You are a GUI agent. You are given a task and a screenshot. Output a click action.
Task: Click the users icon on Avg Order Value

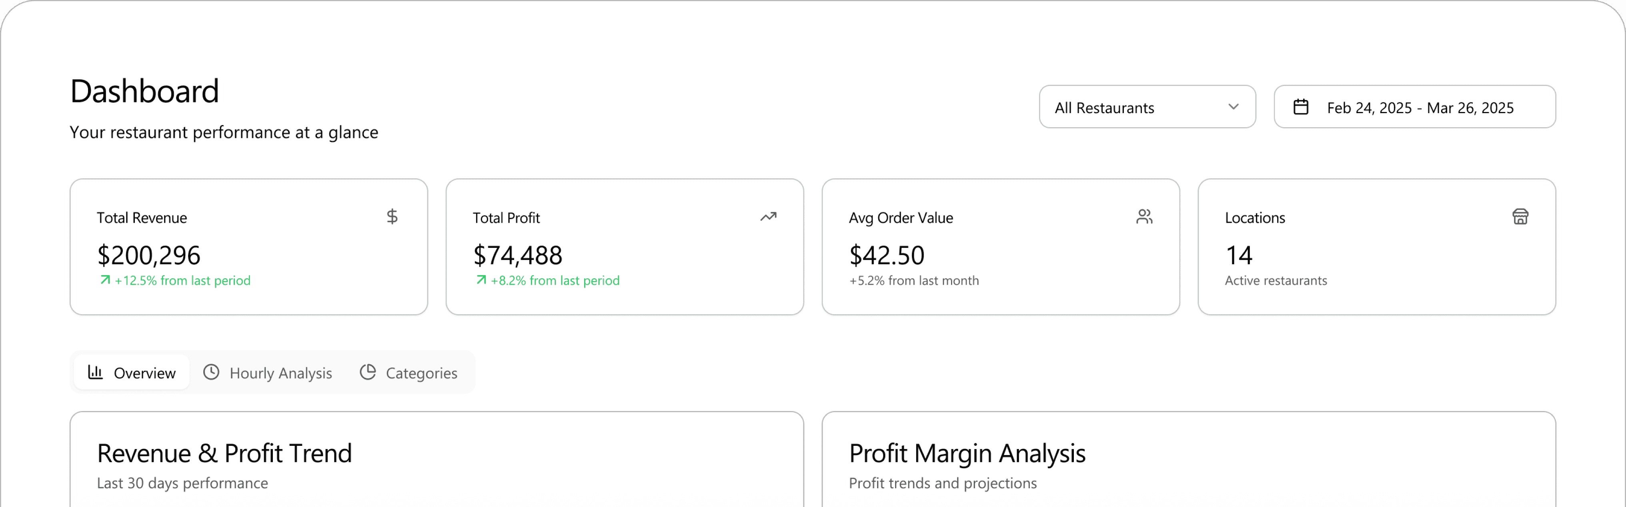(1144, 217)
